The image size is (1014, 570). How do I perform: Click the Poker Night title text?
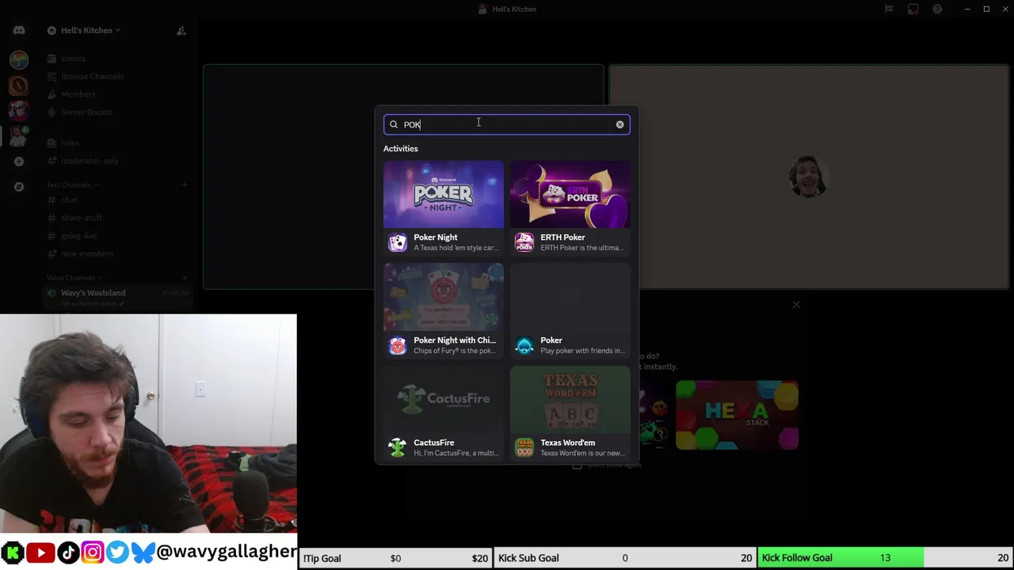pos(435,237)
